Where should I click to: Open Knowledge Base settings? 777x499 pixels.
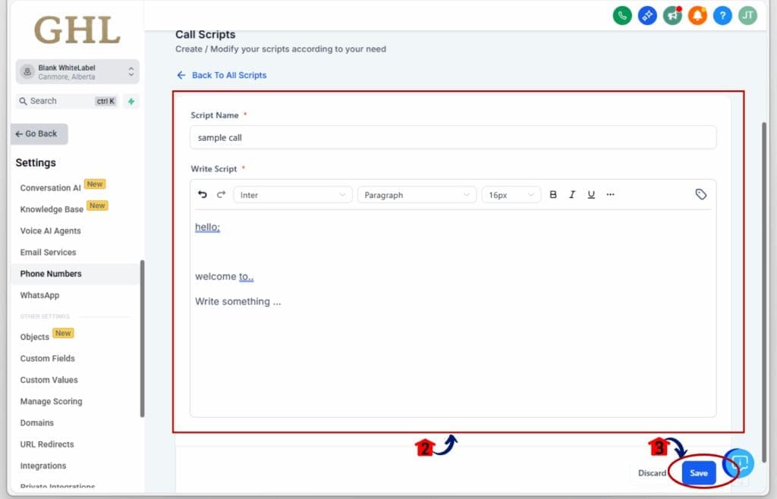tap(52, 209)
